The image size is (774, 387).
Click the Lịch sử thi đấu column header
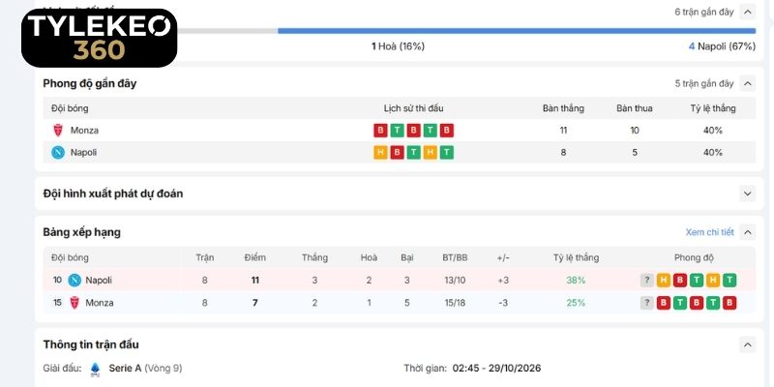click(x=414, y=108)
